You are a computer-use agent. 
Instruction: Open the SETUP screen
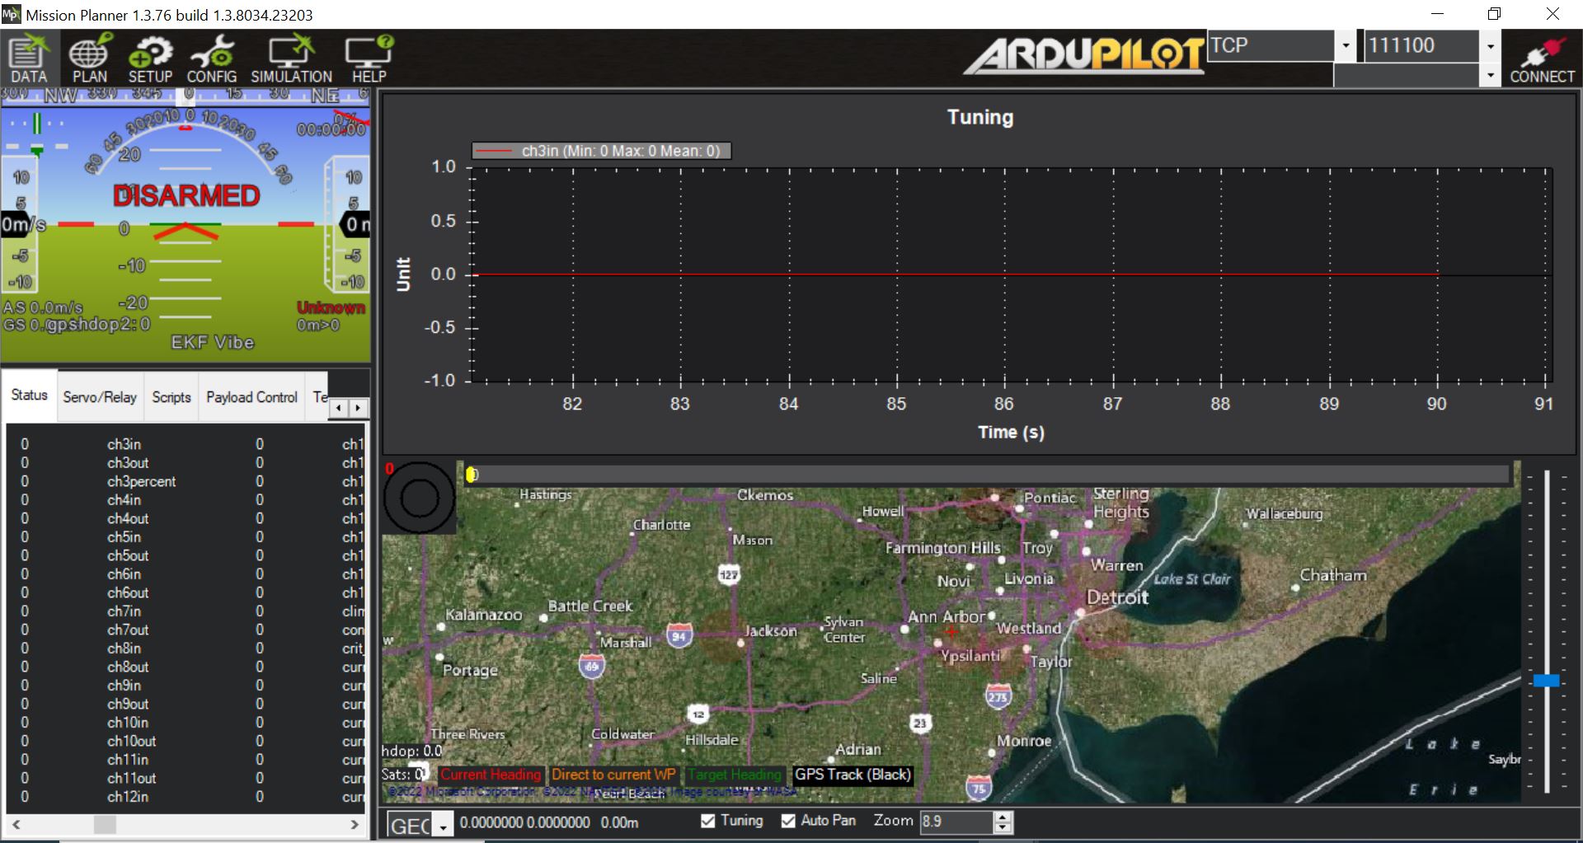tap(150, 59)
